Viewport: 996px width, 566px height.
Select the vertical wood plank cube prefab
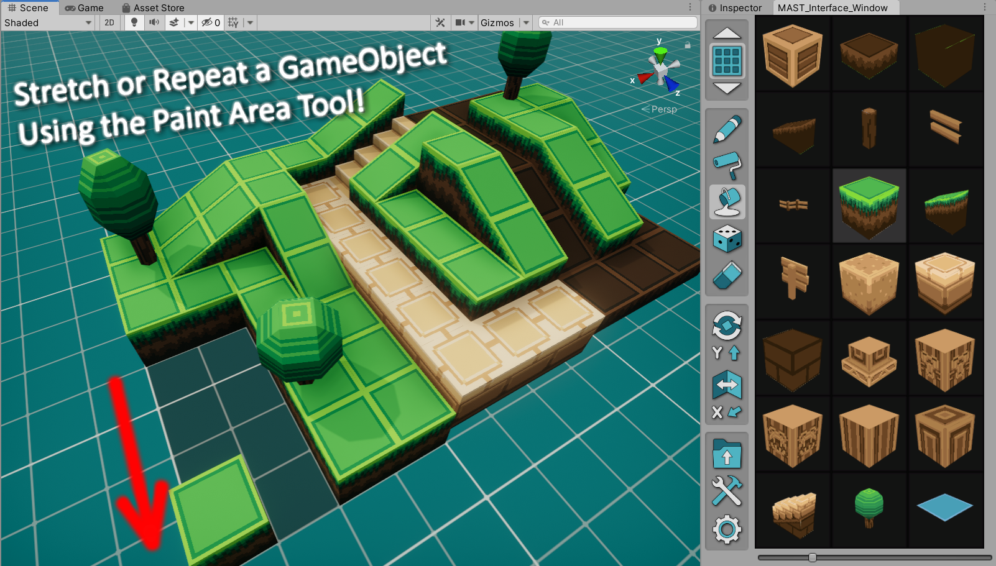click(869, 434)
